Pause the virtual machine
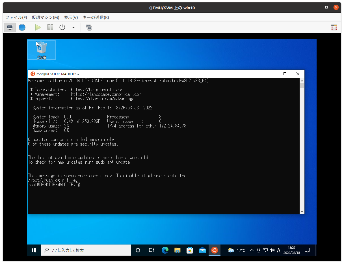The image size is (344, 264). click(50, 27)
